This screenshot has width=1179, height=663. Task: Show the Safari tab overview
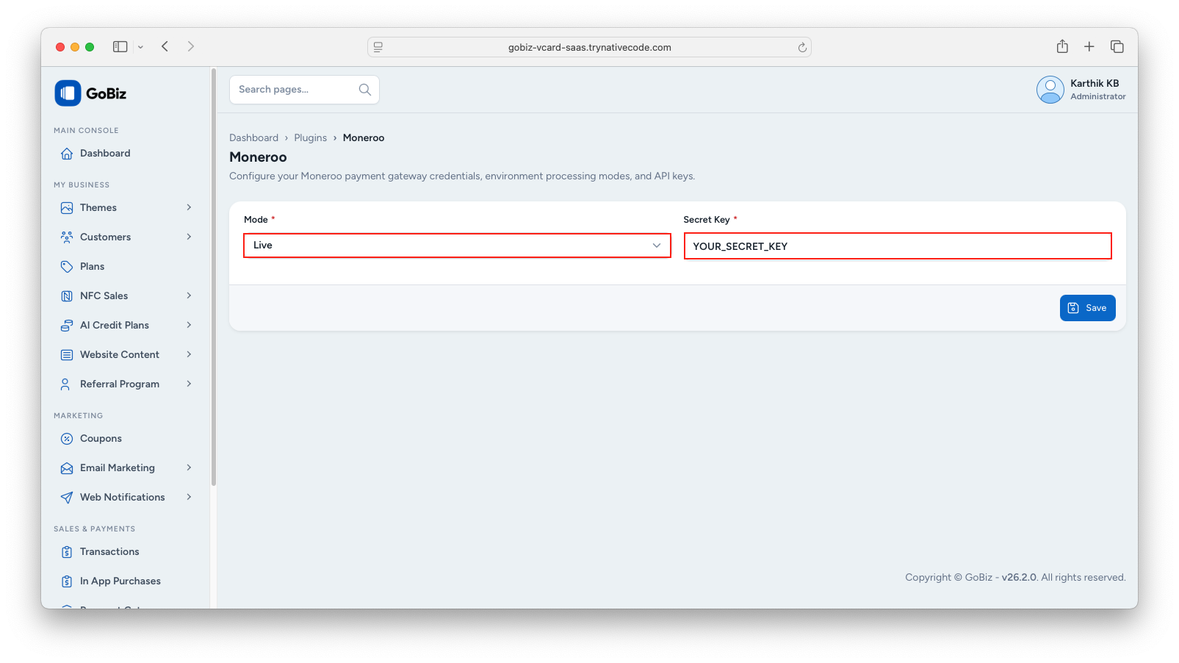tap(1117, 46)
